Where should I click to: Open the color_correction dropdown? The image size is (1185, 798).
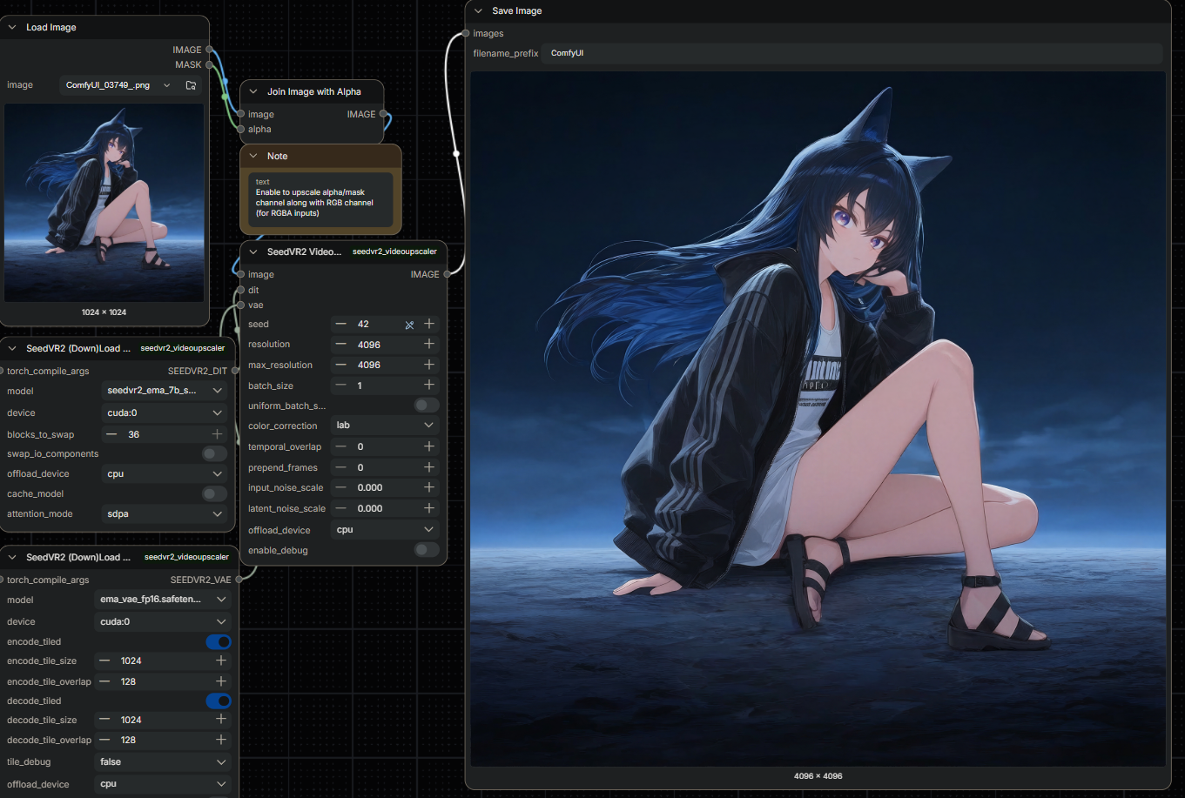[385, 426]
